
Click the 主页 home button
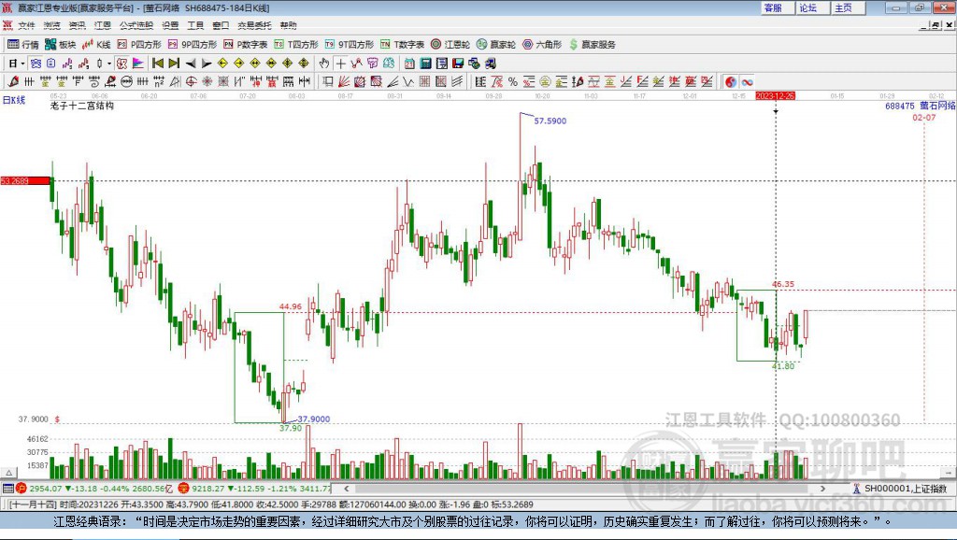point(848,7)
